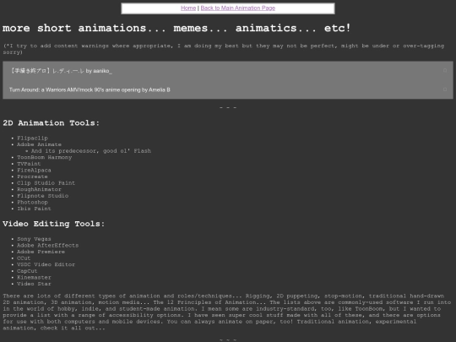The width and height of the screenshot is (456, 342).
Task: Click 'Flipnote Studio' list item
Action: coord(43,196)
